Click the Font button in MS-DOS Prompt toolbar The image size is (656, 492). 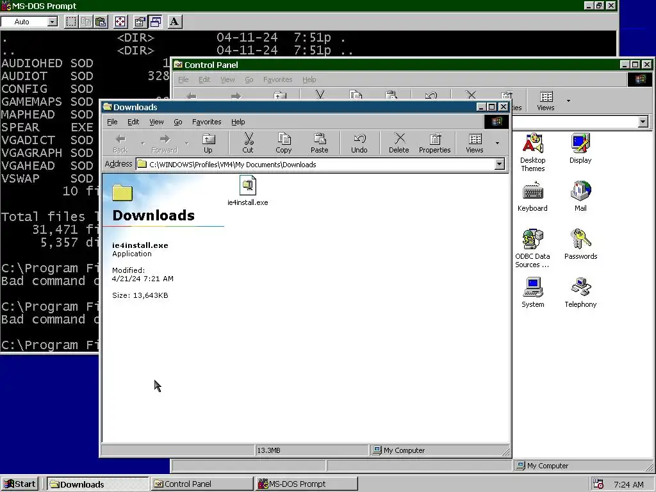(x=174, y=22)
